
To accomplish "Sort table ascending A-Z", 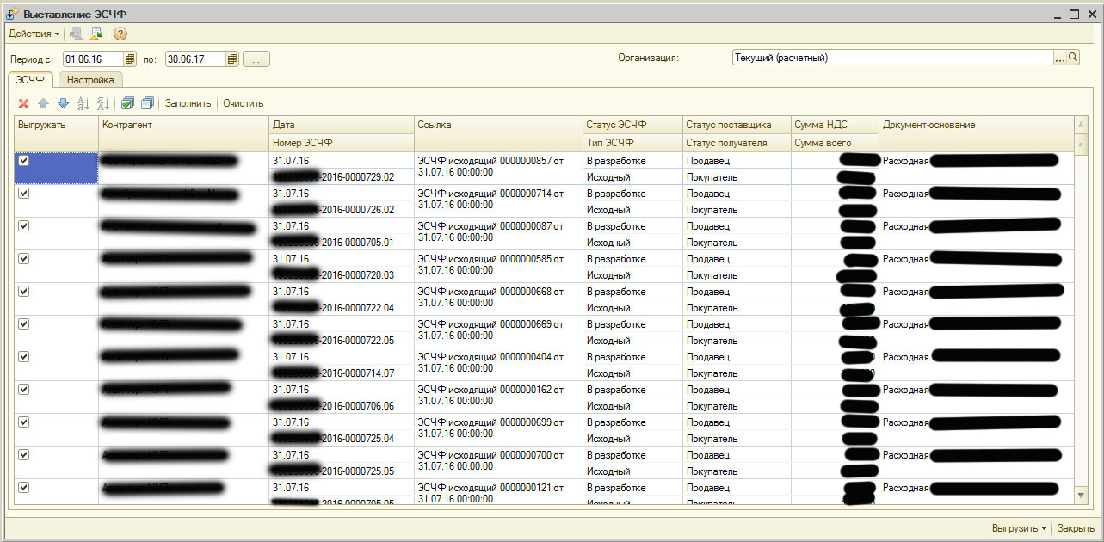I will click(x=83, y=103).
